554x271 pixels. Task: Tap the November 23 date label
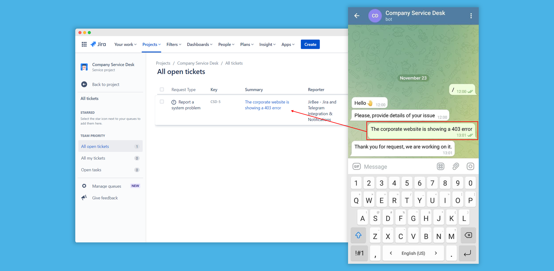tap(413, 78)
